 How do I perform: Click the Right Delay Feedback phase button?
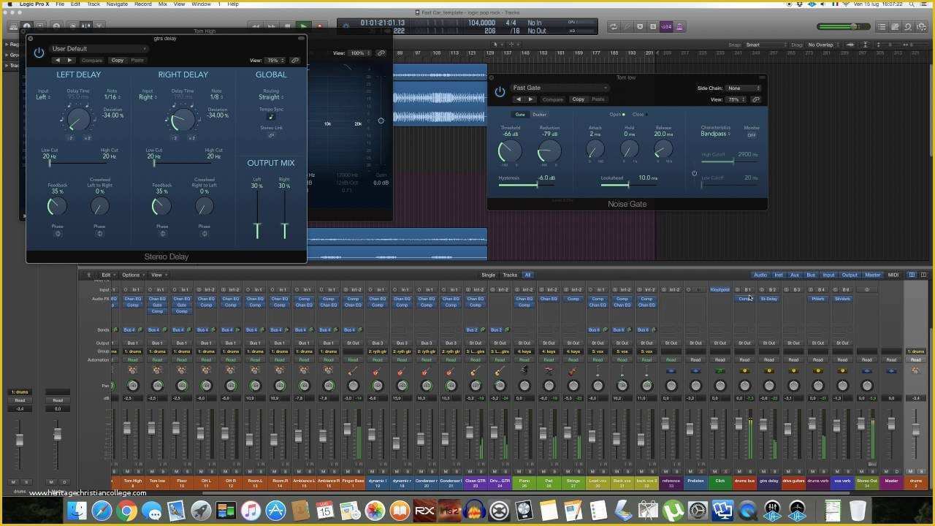click(162, 234)
